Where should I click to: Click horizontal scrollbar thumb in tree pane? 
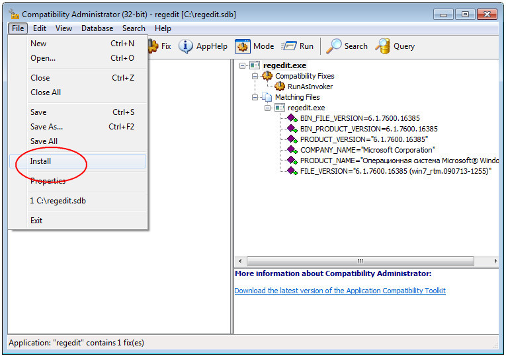click(360, 261)
